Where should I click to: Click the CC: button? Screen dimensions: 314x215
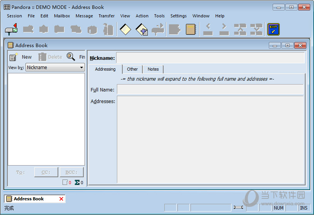tap(46, 172)
